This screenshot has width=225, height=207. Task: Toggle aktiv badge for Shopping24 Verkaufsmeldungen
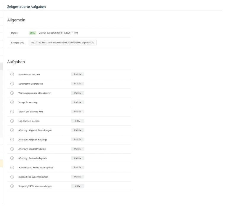coord(78,186)
